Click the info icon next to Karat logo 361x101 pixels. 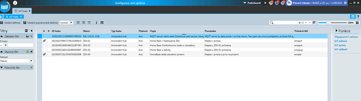click(15, 3)
